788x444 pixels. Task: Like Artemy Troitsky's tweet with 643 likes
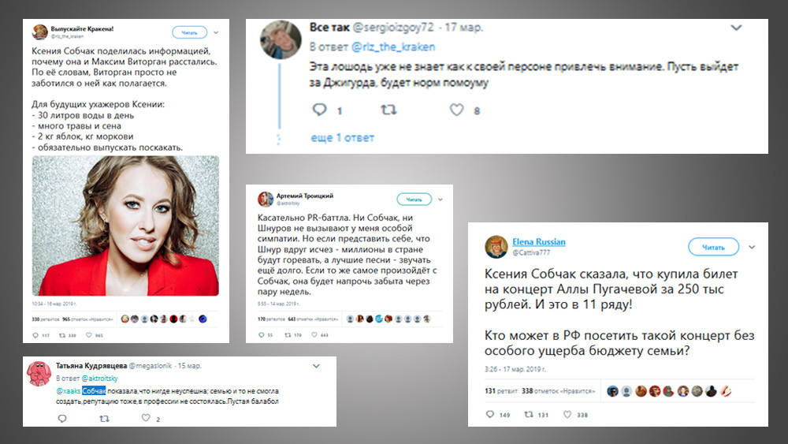(314, 334)
